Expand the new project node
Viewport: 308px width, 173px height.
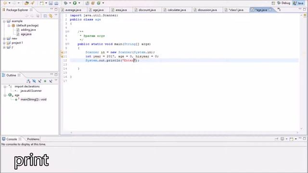4,38
